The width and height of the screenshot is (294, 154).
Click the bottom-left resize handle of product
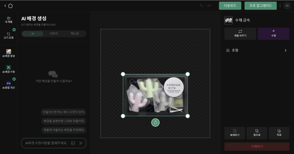coord(123,116)
